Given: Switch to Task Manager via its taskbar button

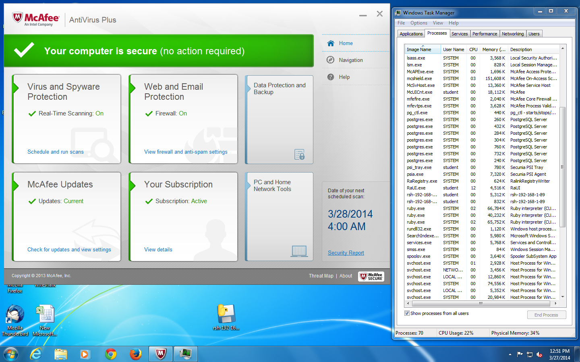Looking at the screenshot, I should tap(186, 354).
